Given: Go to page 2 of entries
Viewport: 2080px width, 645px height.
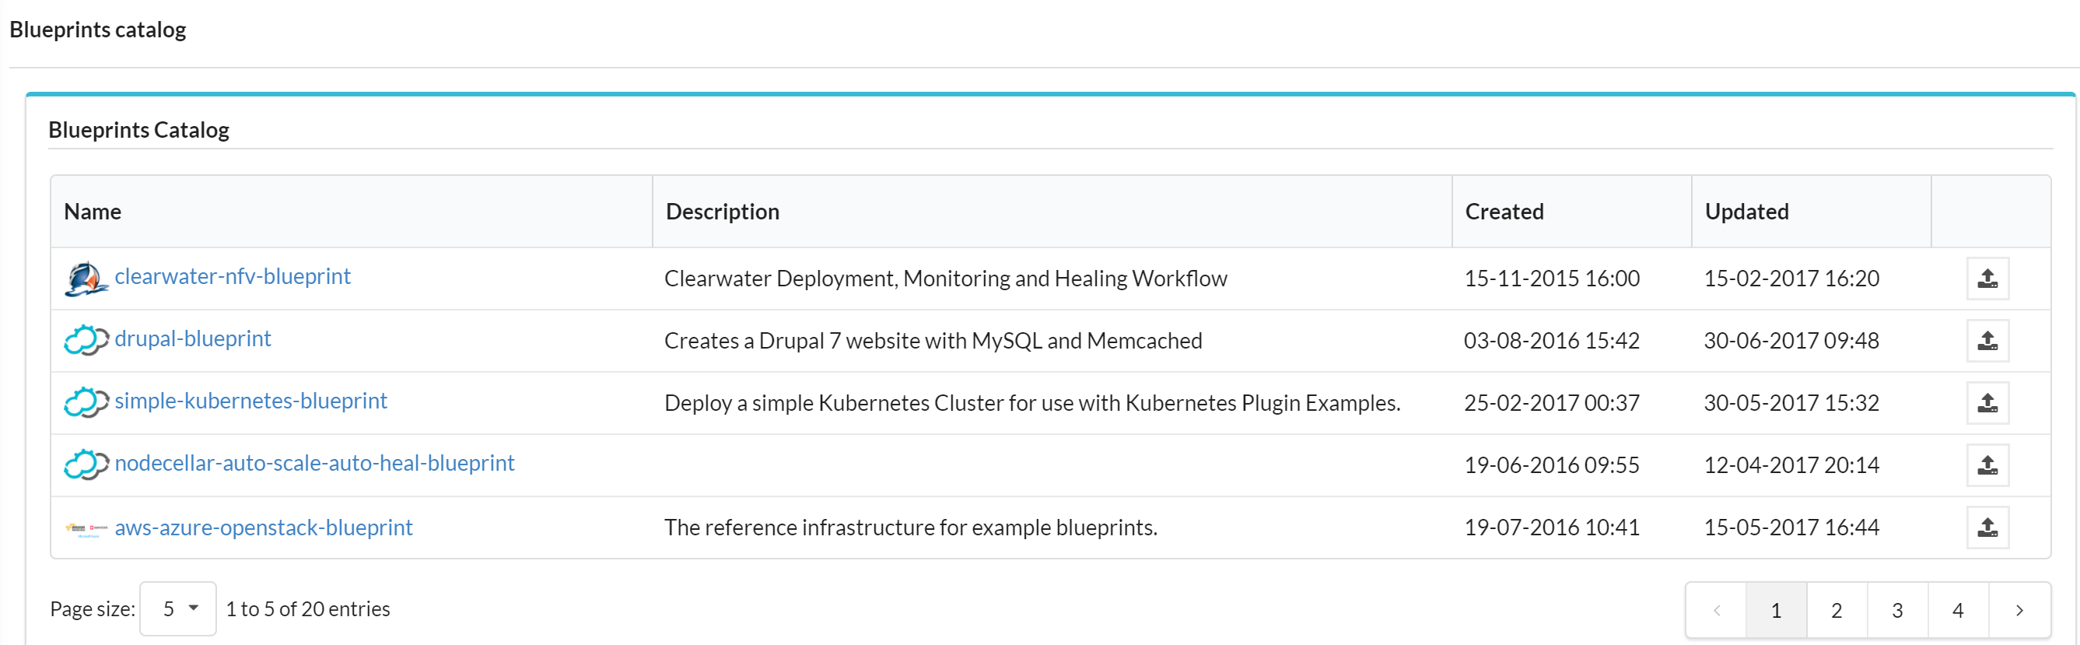Looking at the screenshot, I should click(1837, 610).
